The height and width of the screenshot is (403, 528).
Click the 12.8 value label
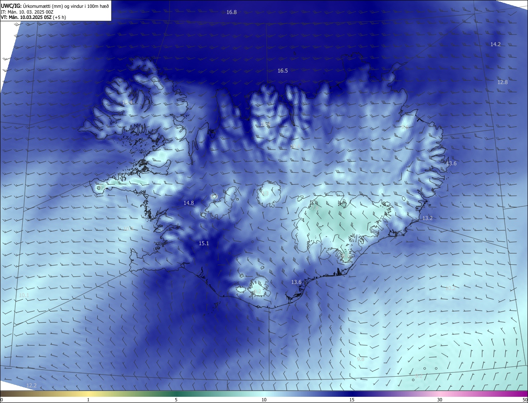tap(502, 82)
